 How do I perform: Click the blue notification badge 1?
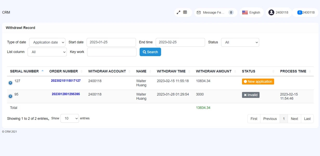coord(299,12)
